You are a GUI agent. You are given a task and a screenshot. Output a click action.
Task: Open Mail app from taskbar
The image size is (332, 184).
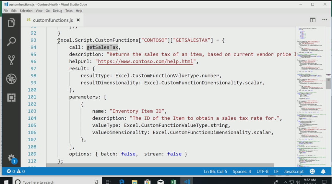point(160,182)
